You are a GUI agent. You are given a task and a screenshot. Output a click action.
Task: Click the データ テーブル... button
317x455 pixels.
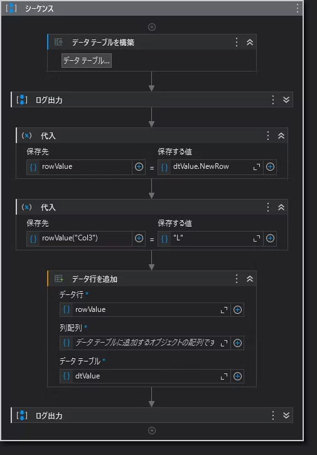point(87,61)
